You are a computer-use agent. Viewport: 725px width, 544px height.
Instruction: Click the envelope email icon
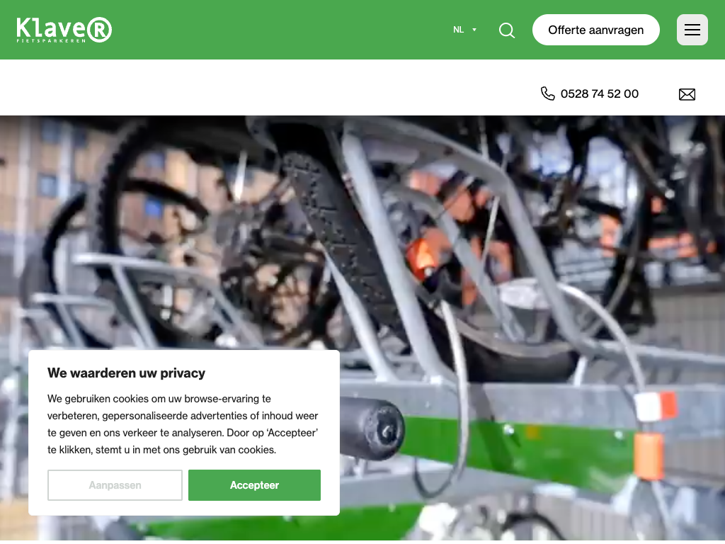[x=687, y=94]
